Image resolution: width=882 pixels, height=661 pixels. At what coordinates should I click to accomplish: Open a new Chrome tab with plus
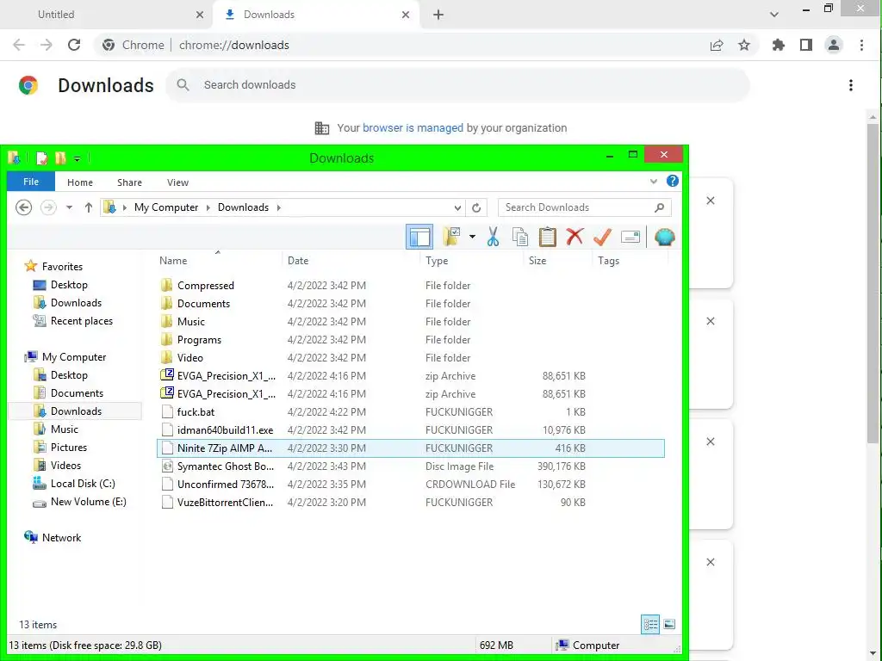(438, 15)
